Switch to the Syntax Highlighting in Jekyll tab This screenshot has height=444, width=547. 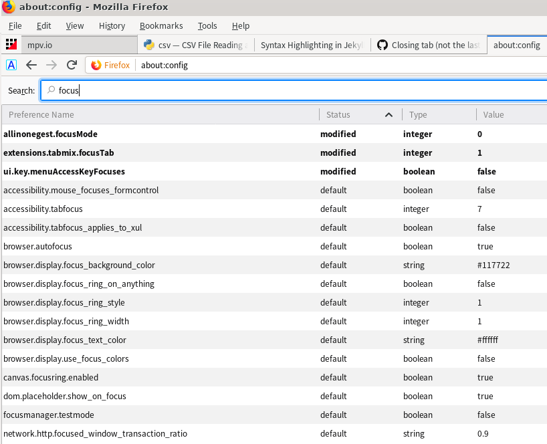click(x=312, y=45)
